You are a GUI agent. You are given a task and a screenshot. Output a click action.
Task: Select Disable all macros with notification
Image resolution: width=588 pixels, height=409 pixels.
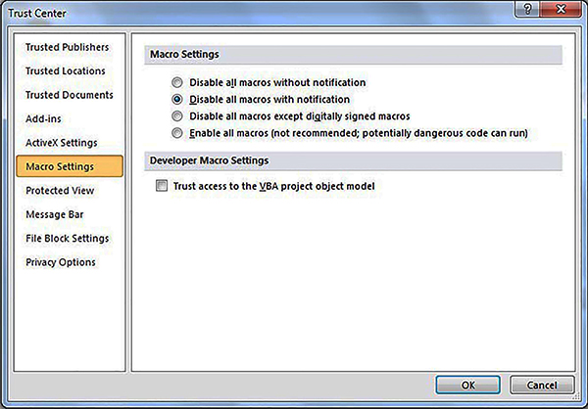coord(177,100)
